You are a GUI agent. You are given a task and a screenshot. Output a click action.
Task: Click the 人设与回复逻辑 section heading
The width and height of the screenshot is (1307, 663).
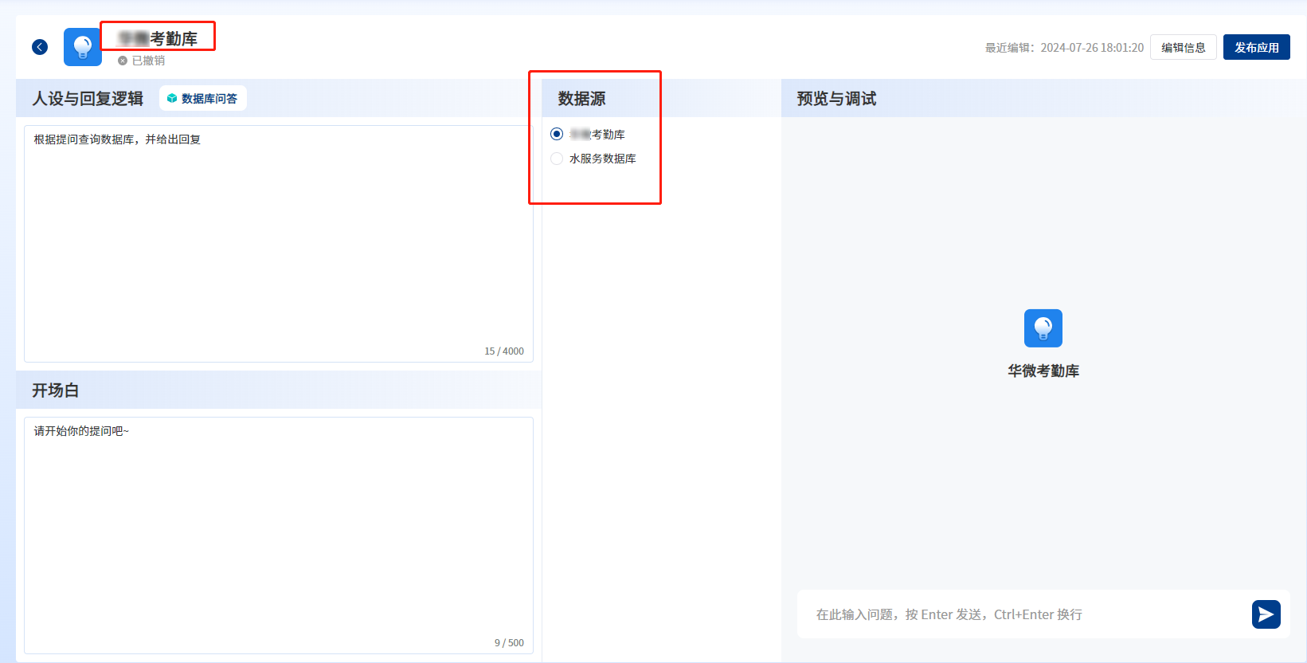click(x=88, y=99)
